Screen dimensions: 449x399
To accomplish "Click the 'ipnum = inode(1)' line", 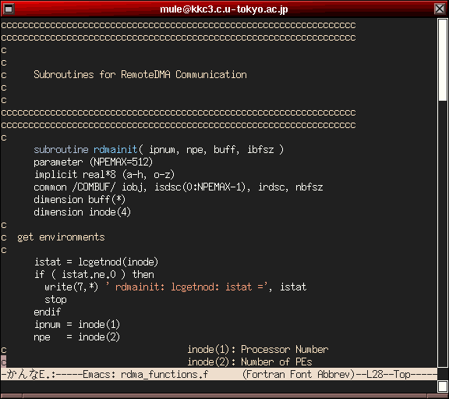I will click(x=76, y=324).
